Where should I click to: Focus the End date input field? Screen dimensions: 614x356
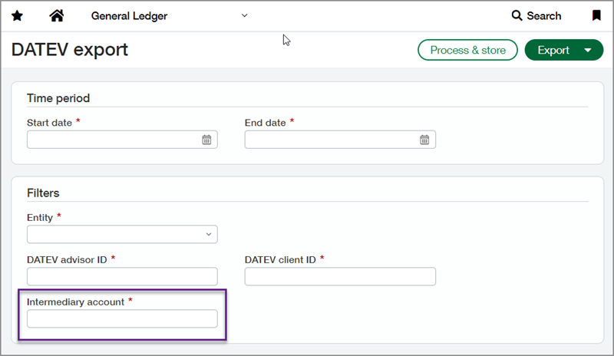tap(332, 140)
